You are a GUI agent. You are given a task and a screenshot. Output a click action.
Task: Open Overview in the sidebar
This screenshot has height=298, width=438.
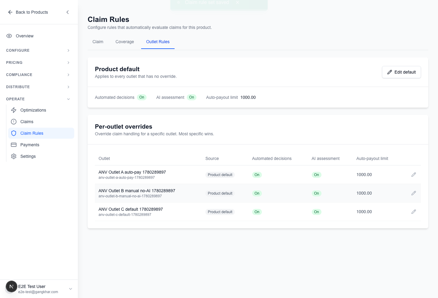(39, 36)
